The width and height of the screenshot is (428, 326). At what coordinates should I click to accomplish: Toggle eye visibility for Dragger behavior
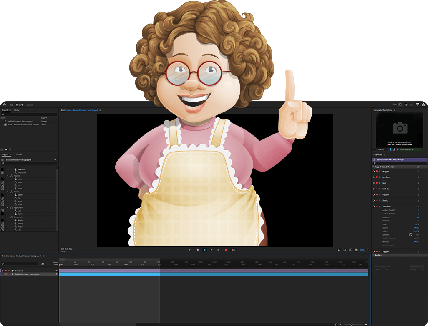click(373, 171)
